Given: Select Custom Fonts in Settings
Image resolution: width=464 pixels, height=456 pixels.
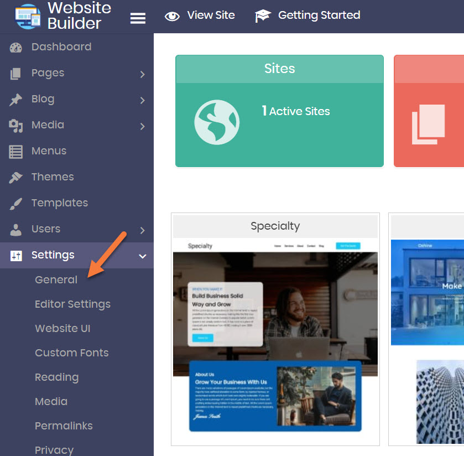Looking at the screenshot, I should tap(71, 353).
